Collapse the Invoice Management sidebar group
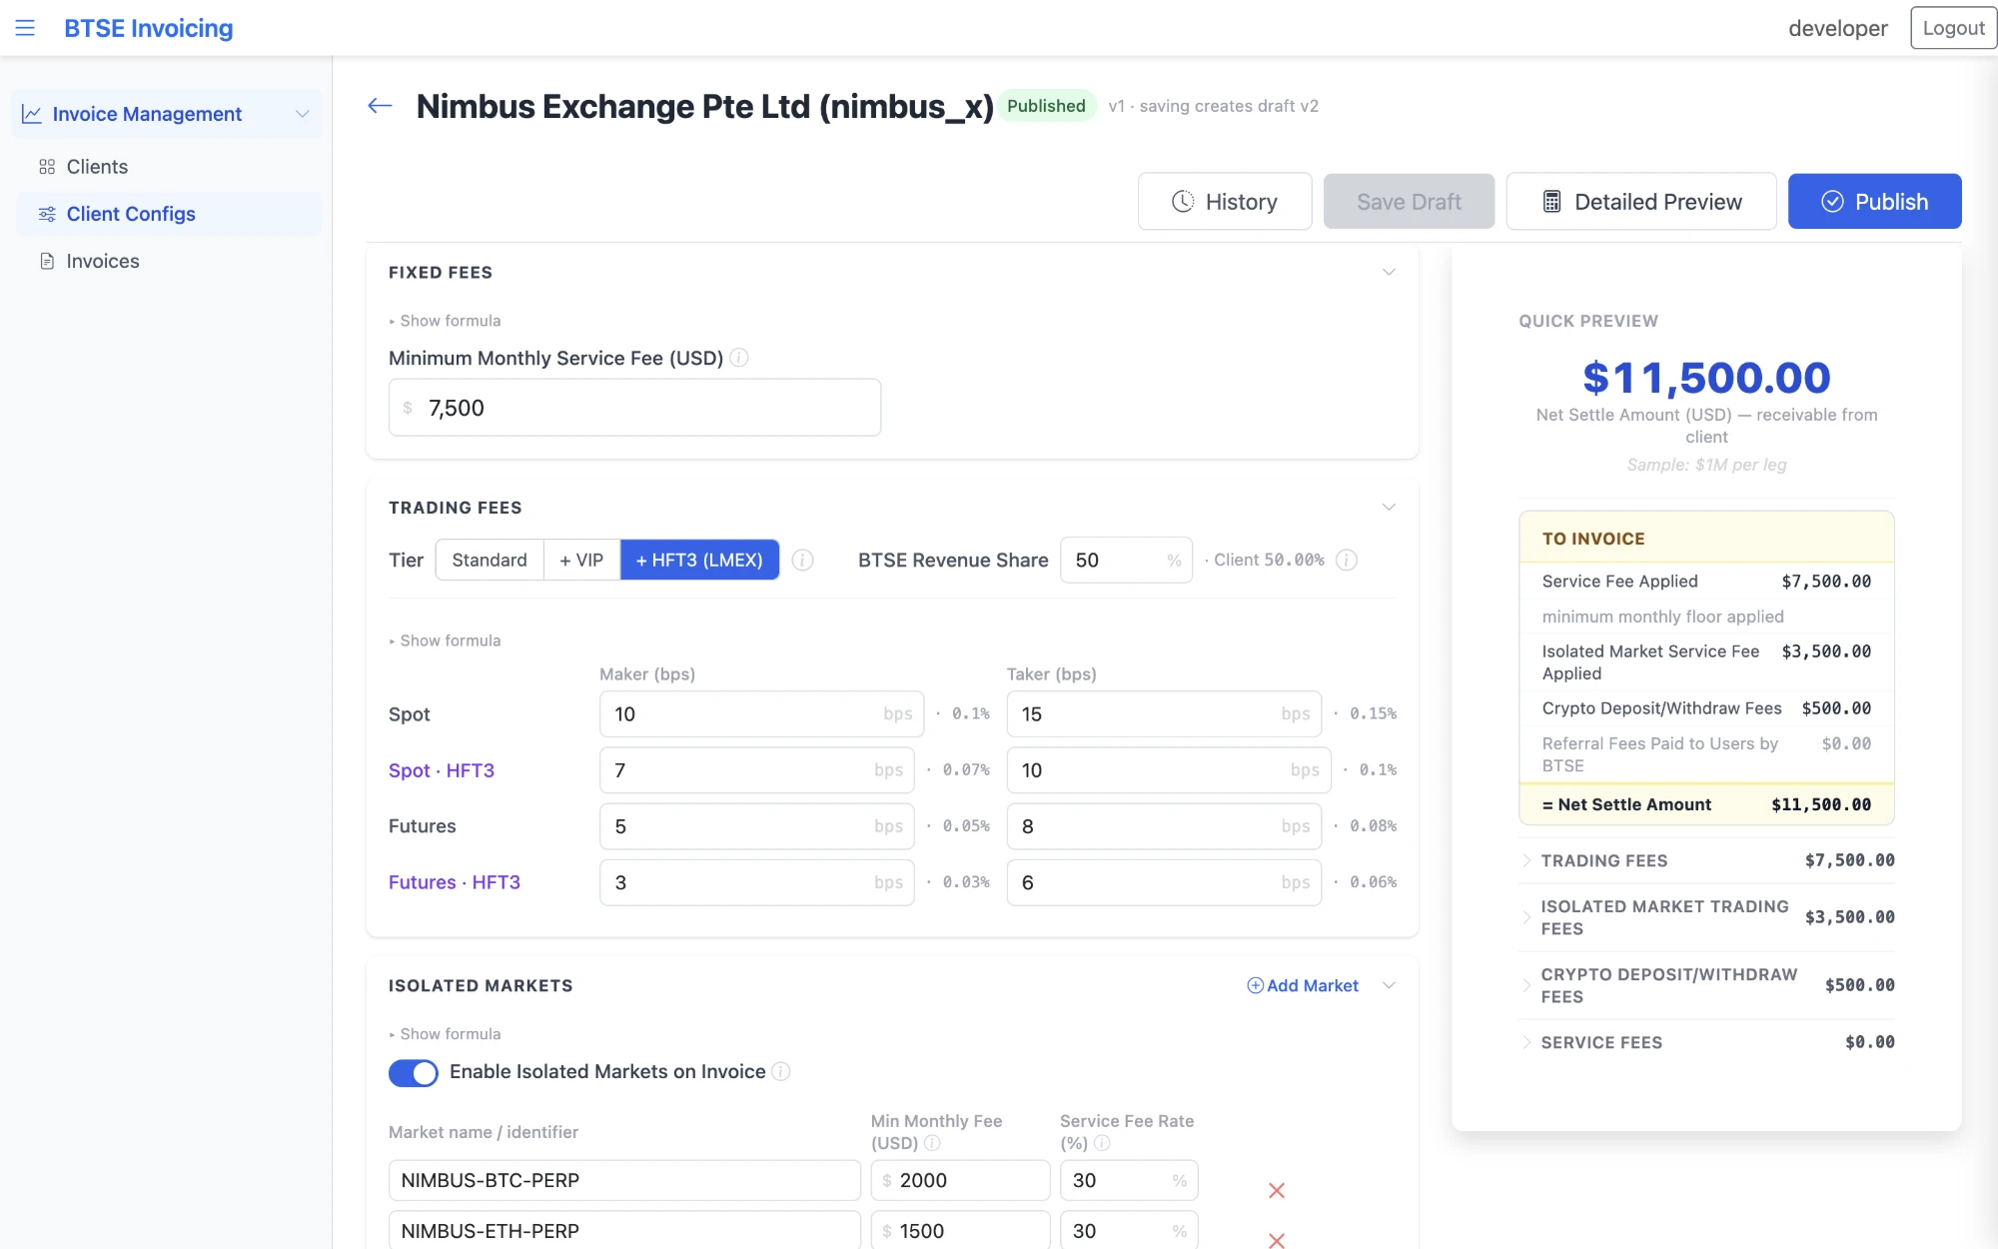Viewport: 1998px width, 1249px height. click(x=302, y=114)
